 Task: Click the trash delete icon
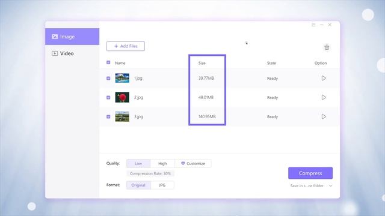coord(327,47)
